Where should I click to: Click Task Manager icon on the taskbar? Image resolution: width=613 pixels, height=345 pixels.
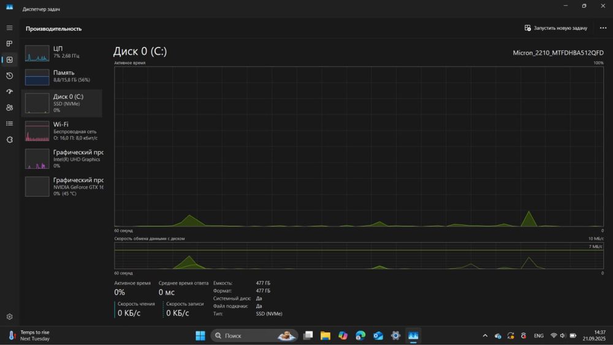tap(413, 336)
